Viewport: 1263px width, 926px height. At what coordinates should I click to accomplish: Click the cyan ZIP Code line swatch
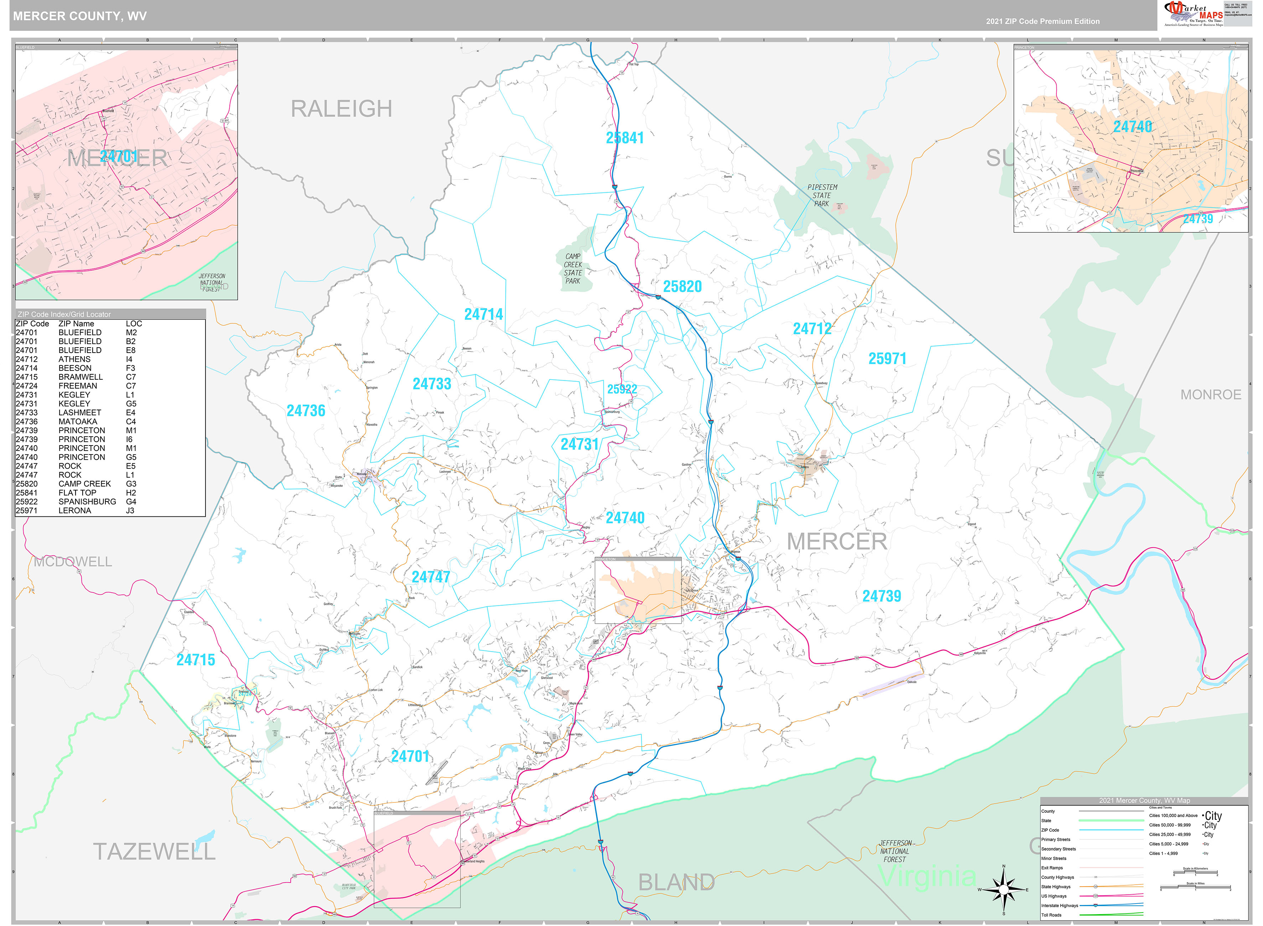click(x=1112, y=830)
